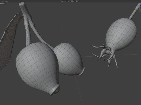Click the red X axis gizmo ball

[x=140, y=10]
